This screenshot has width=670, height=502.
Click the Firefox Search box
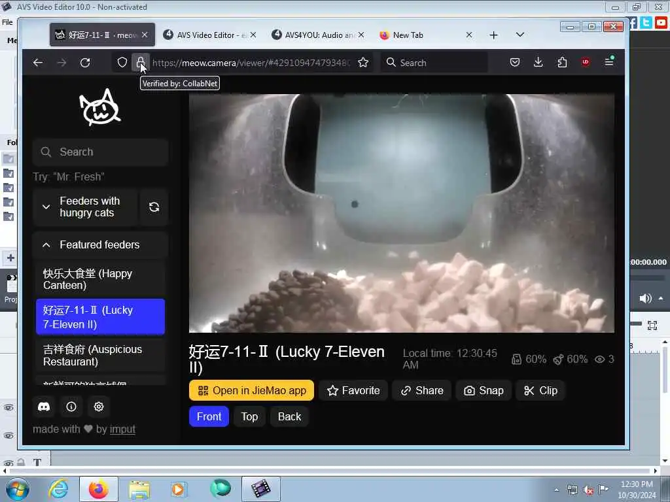tap(434, 63)
